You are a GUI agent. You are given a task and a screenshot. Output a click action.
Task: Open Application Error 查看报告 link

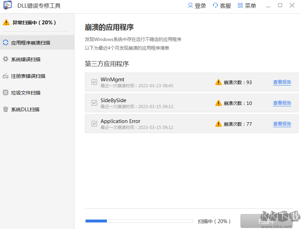point(282,124)
